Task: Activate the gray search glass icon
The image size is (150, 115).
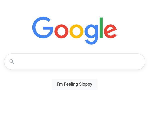Action: [12, 62]
